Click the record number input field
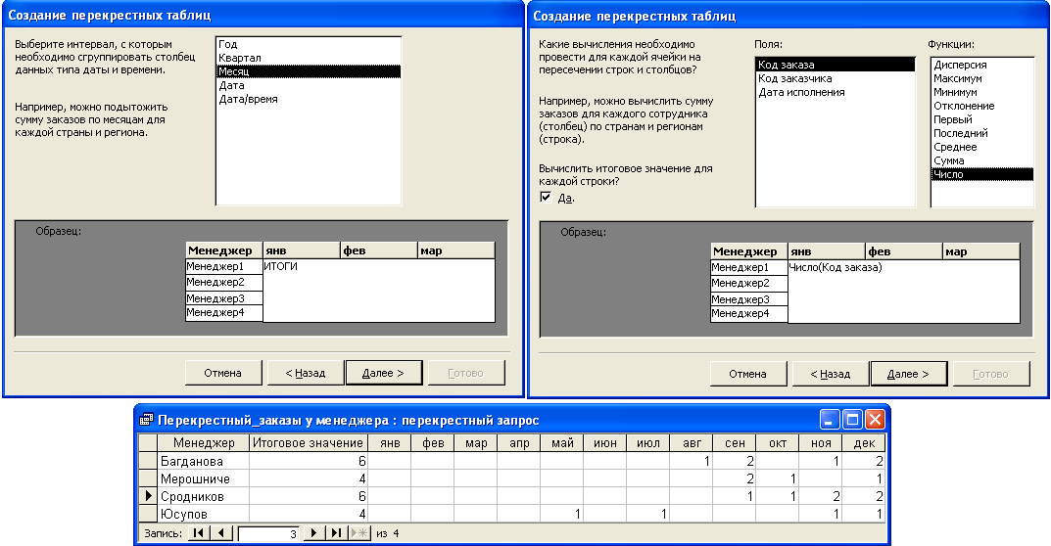The height and width of the screenshot is (546, 1051). [x=268, y=534]
